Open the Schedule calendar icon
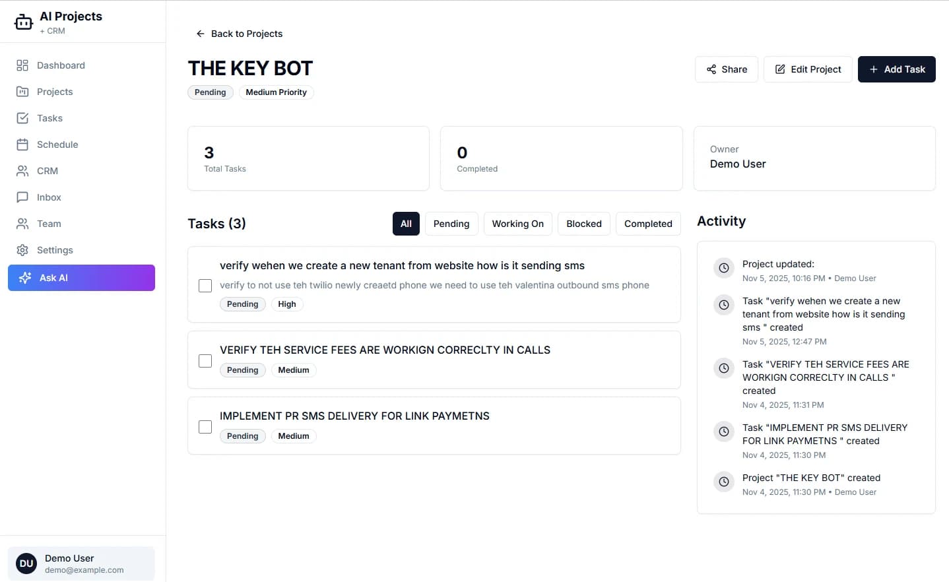 [57, 145]
